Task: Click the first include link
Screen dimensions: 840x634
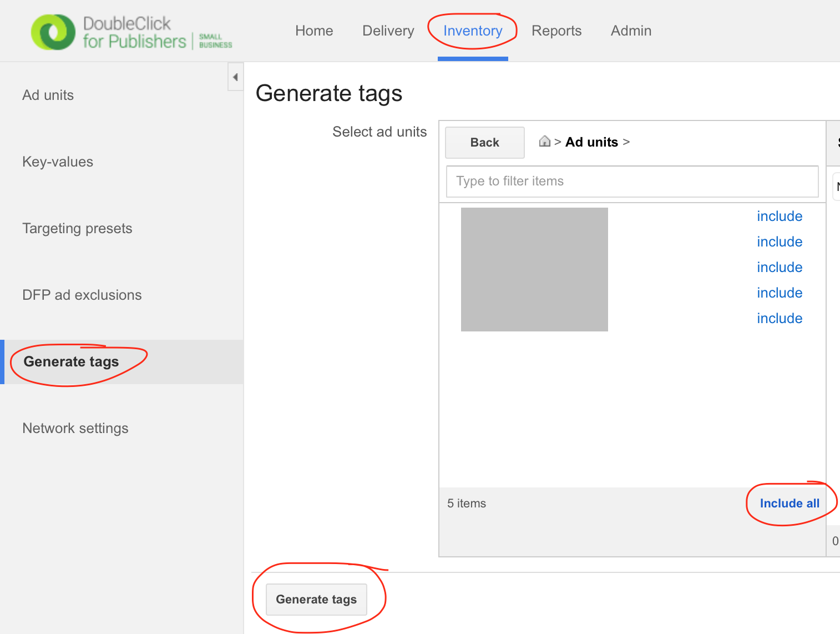Action: click(x=780, y=216)
